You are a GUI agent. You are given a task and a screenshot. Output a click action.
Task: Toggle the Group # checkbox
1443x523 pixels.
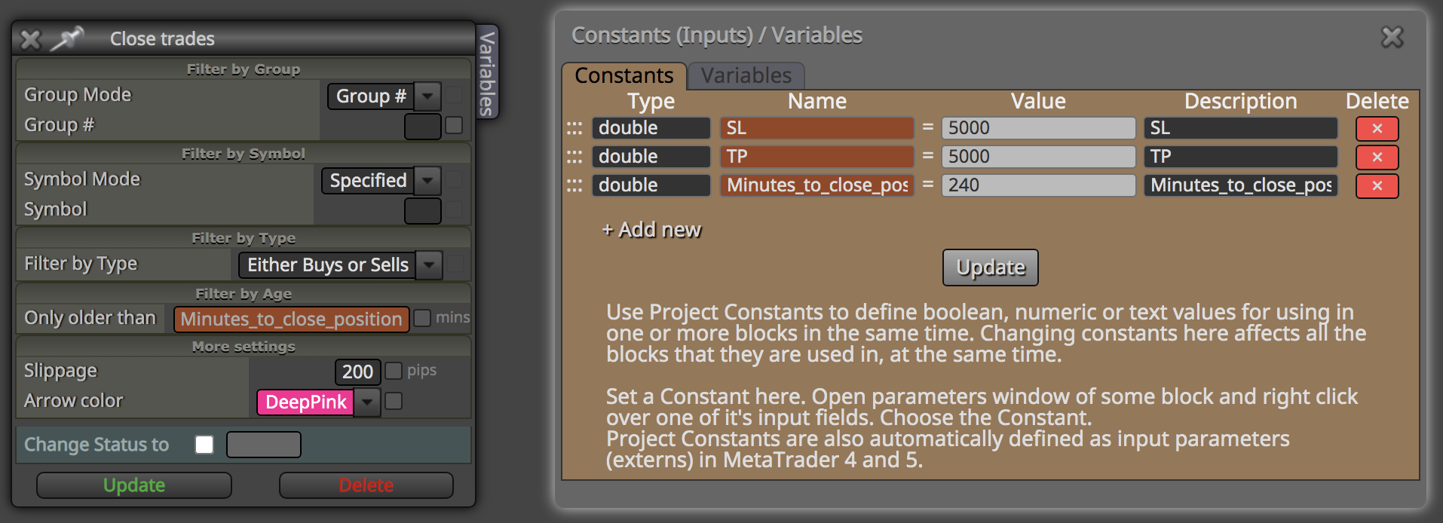454,125
